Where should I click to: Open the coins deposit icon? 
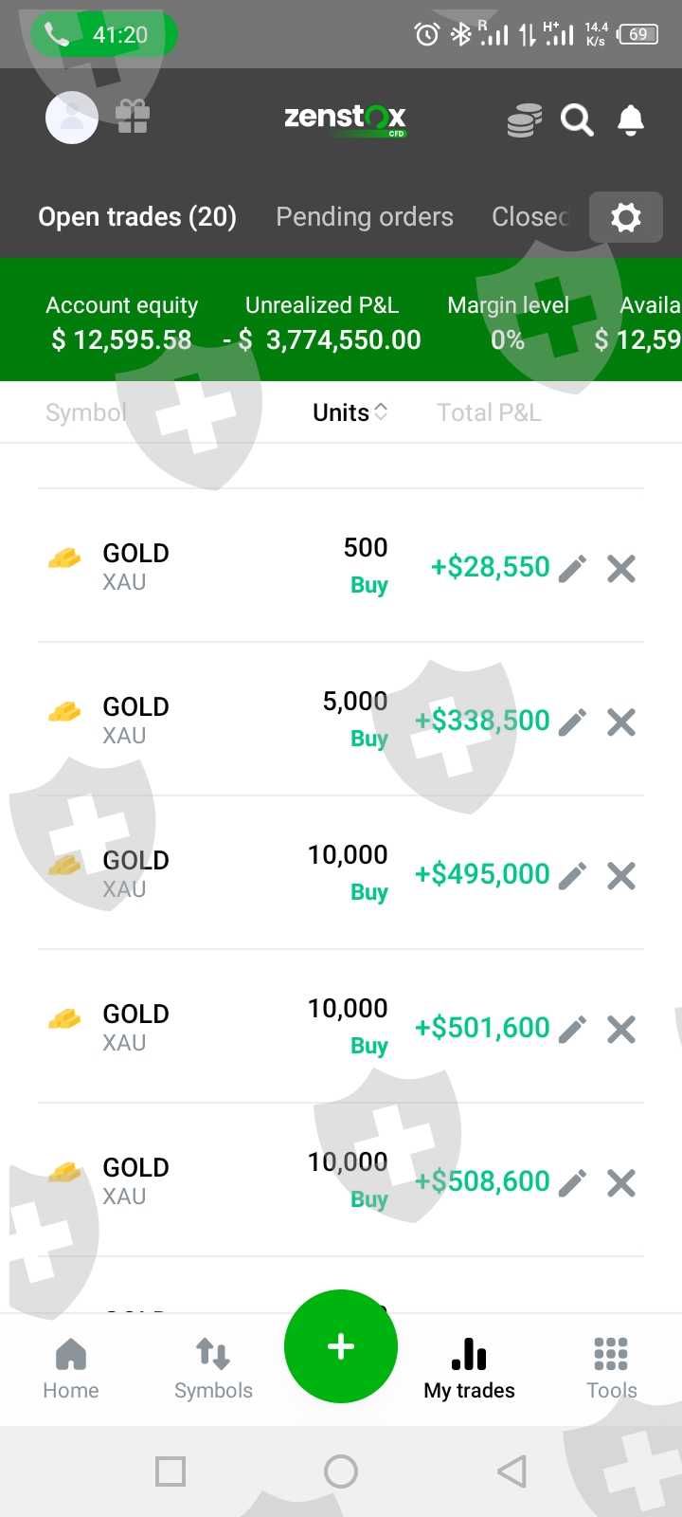click(x=524, y=120)
